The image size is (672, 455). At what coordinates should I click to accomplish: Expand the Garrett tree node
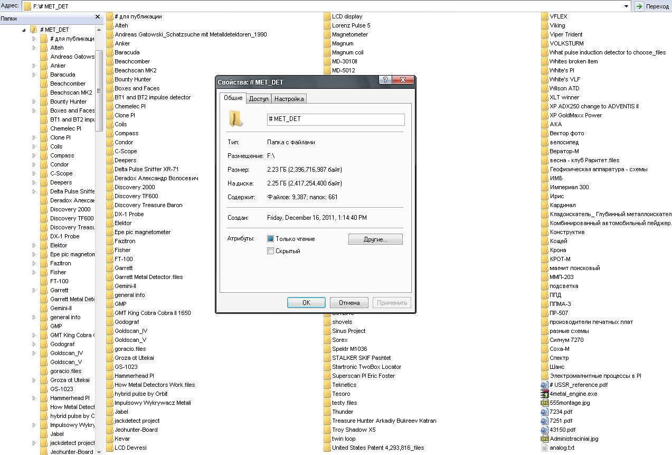point(34,290)
